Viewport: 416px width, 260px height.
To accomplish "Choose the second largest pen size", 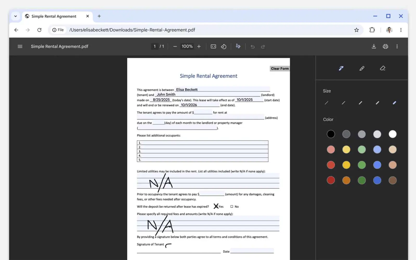I will click(x=377, y=103).
